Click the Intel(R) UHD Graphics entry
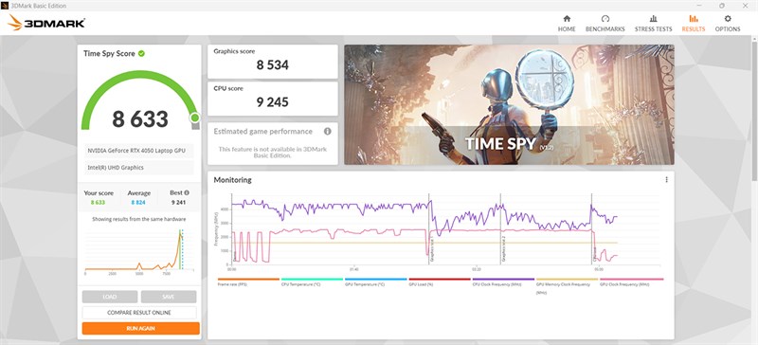Screen dimensions: 758x345 (139, 168)
